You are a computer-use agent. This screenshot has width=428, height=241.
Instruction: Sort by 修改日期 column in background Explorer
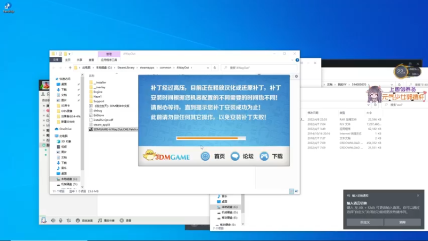click(313, 113)
